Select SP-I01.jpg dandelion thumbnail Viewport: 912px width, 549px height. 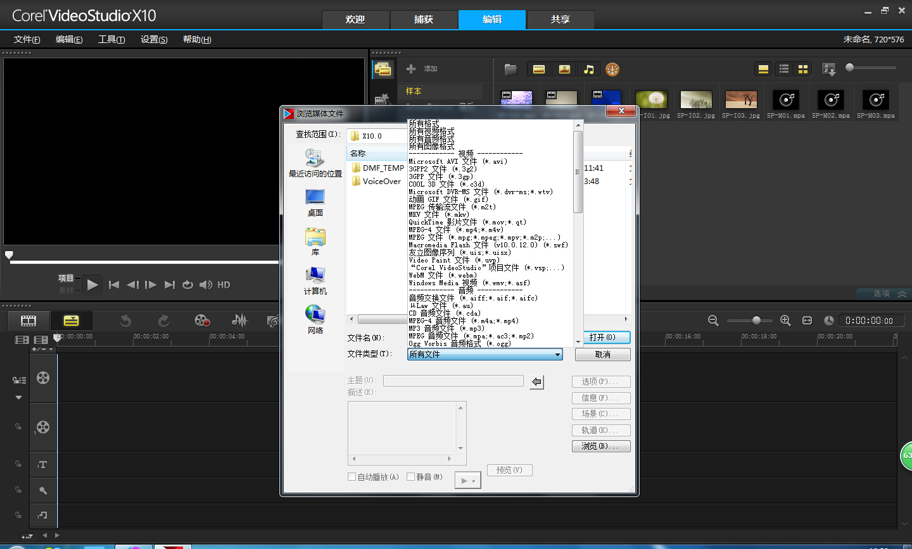click(651, 100)
